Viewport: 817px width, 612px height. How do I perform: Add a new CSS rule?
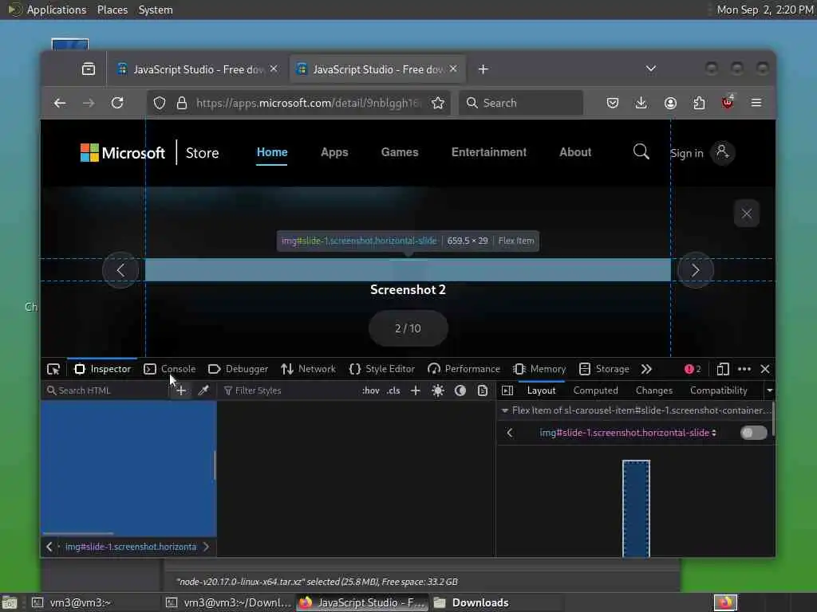coord(415,390)
